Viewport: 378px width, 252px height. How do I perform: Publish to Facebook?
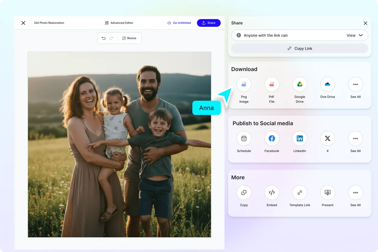click(272, 139)
